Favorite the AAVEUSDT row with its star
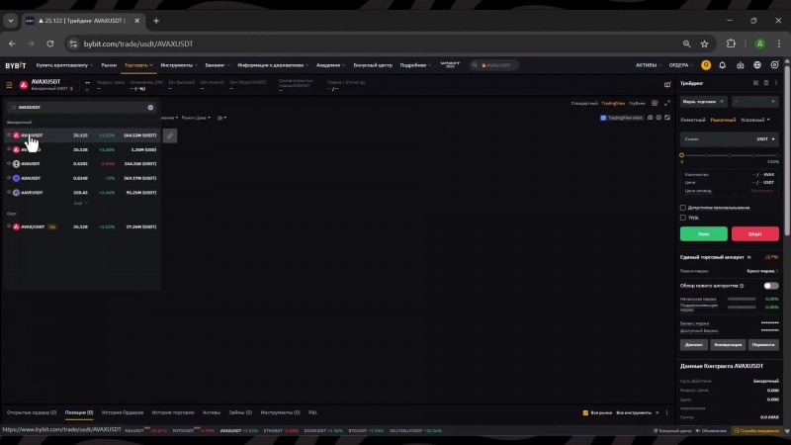The height and width of the screenshot is (445, 791). pos(9,192)
